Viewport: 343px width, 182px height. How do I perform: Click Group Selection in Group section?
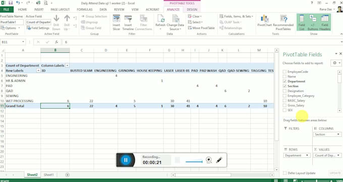point(94,17)
